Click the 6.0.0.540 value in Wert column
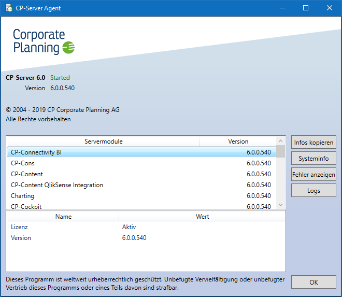 134,237
